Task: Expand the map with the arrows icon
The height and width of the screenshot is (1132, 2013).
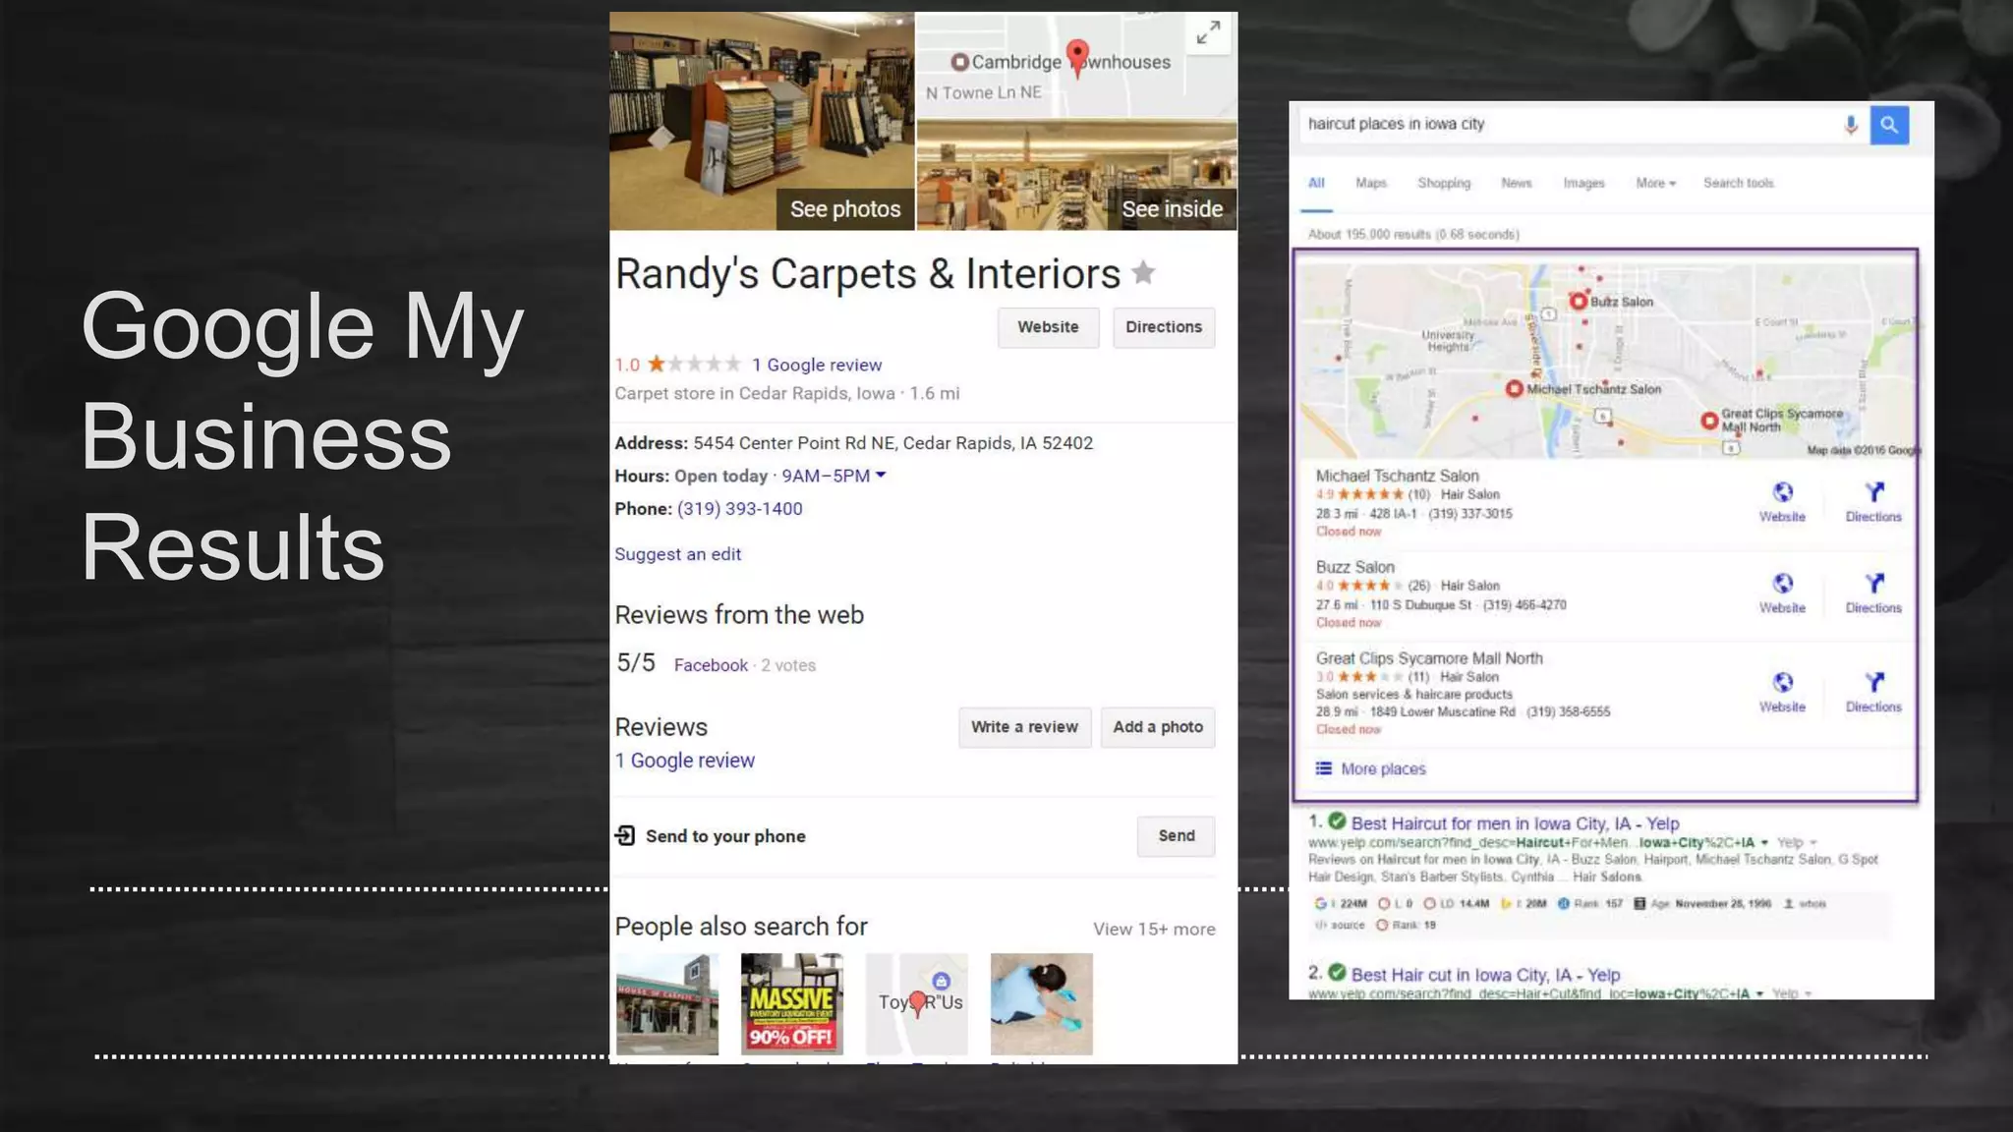Action: (x=1208, y=33)
